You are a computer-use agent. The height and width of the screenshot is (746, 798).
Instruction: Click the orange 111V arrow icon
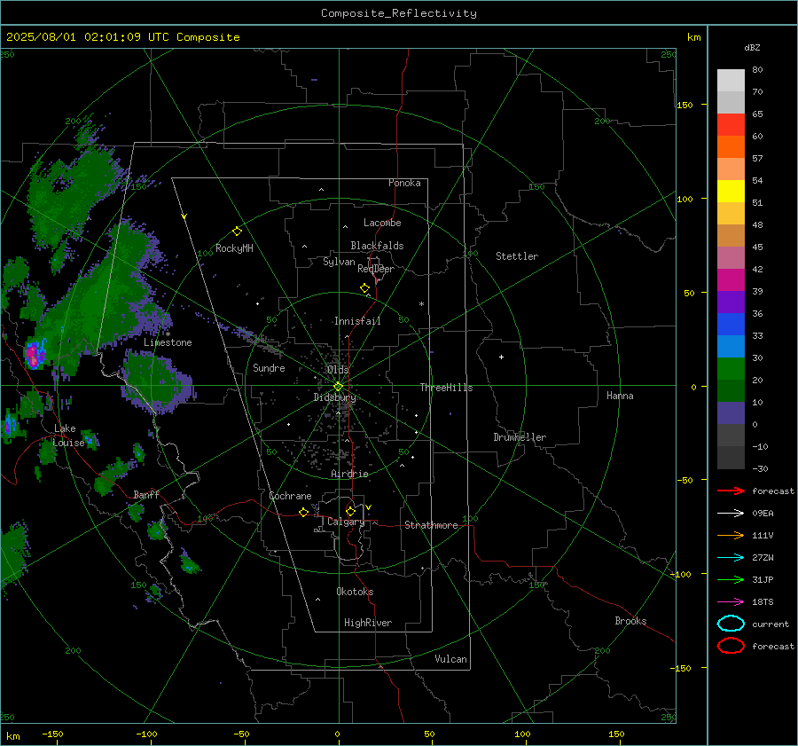coord(731,535)
